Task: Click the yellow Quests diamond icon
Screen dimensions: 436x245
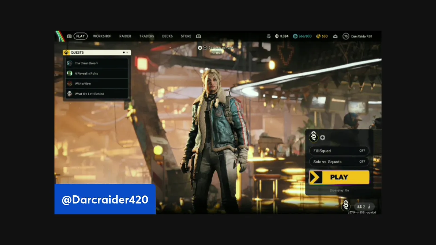Action: [x=66, y=52]
